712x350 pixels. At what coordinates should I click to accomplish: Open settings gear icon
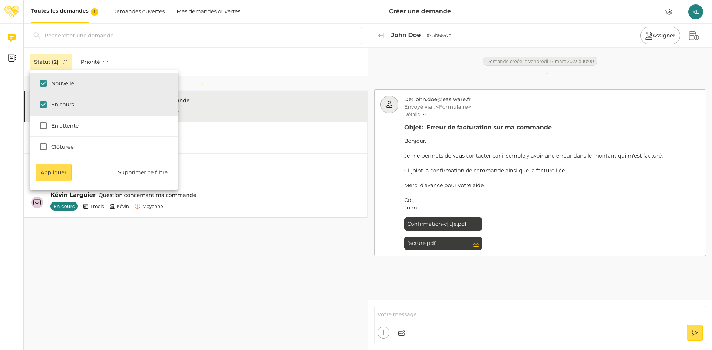coord(668,12)
